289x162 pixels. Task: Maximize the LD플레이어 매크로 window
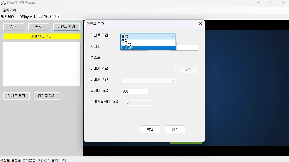pyautogui.click(x=271, y=3)
